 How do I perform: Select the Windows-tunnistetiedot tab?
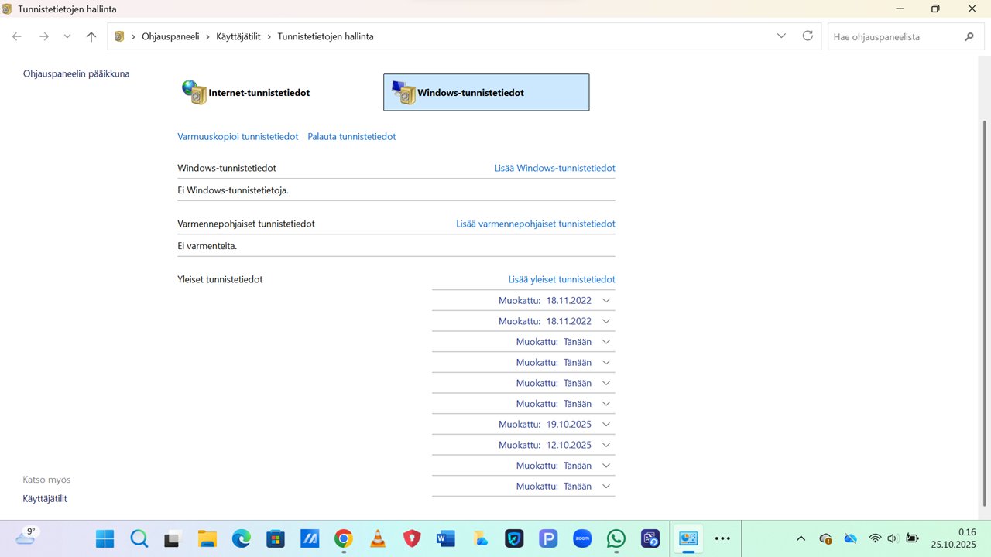486,92
